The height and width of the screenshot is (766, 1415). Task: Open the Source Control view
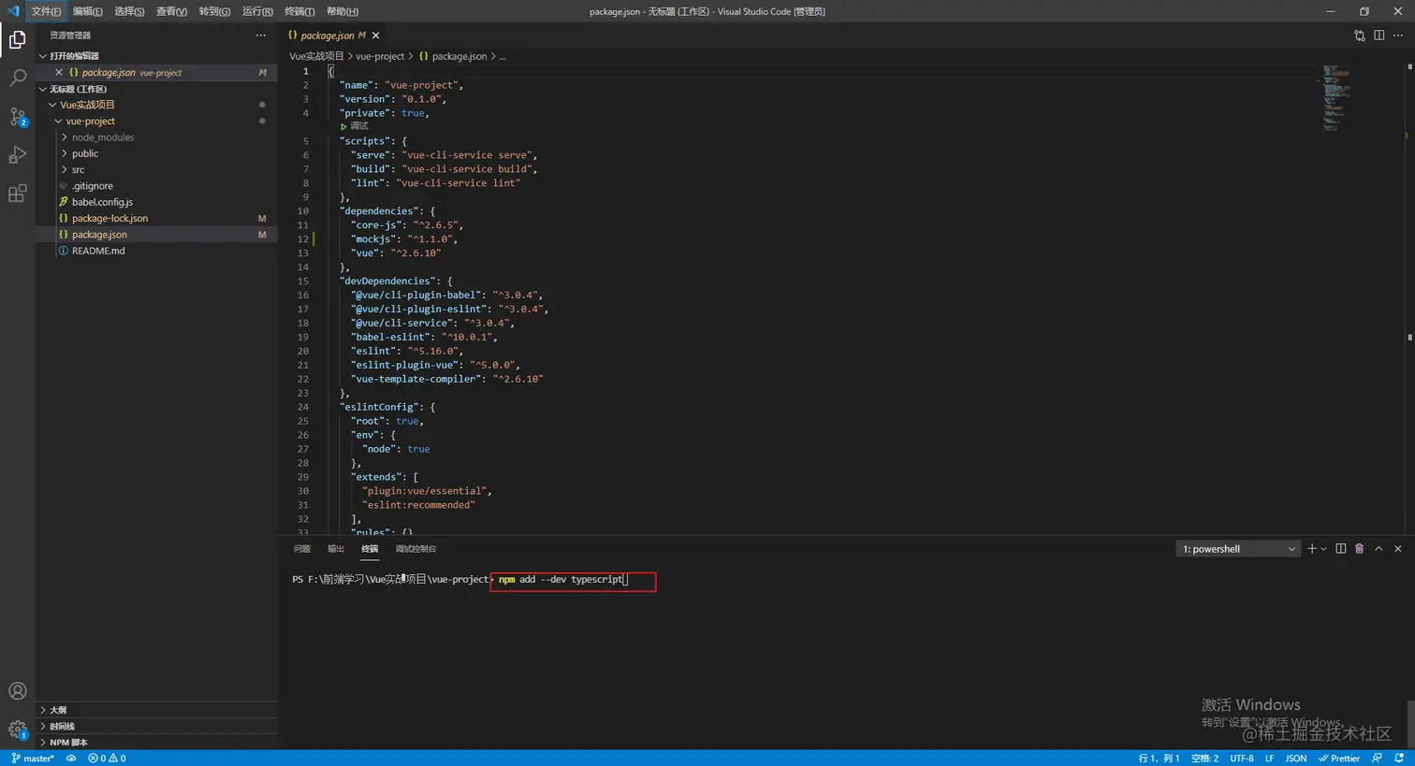[x=18, y=117]
